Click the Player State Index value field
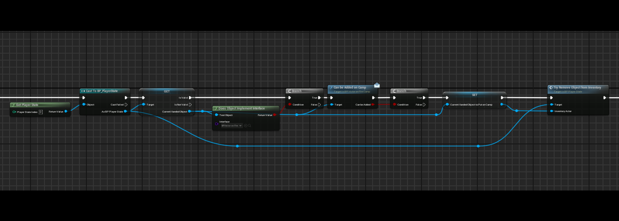 (x=40, y=112)
